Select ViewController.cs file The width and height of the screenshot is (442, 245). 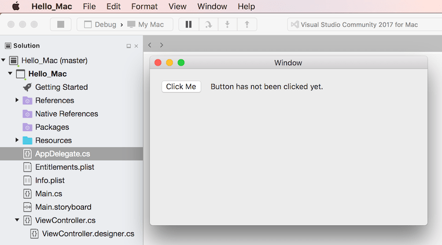click(65, 220)
